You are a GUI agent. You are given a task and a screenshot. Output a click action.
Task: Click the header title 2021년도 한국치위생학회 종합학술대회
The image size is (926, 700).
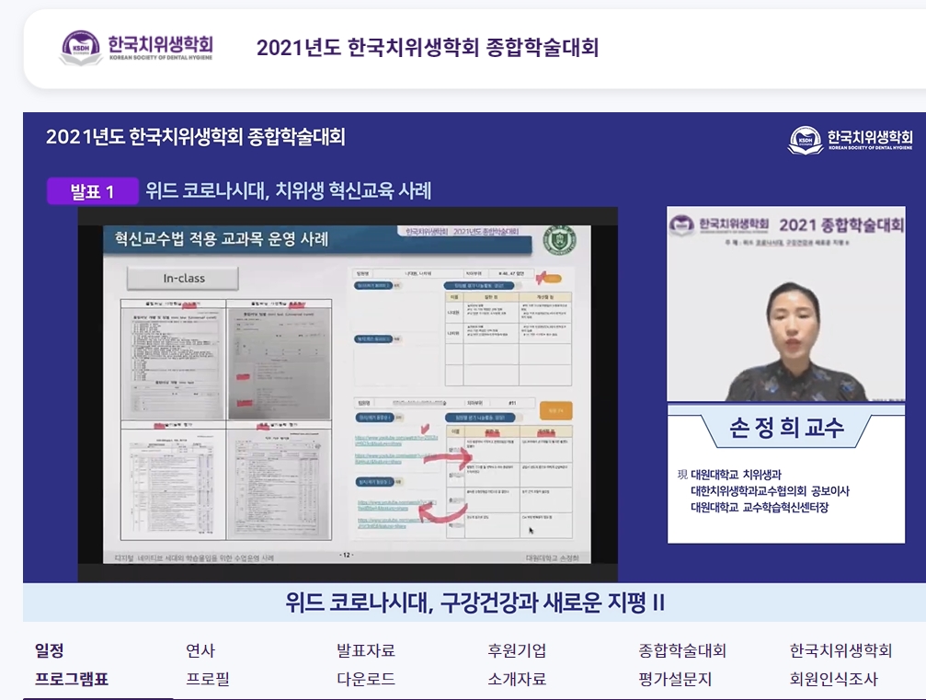point(428,47)
